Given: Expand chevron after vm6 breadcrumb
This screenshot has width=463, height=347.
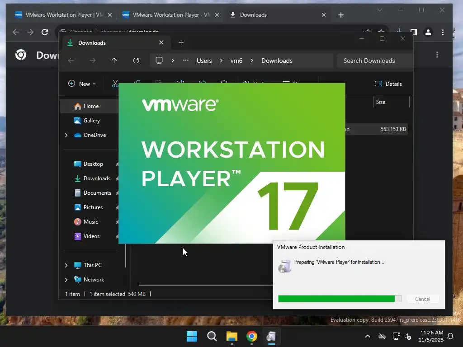Looking at the screenshot, I should pyautogui.click(x=251, y=61).
